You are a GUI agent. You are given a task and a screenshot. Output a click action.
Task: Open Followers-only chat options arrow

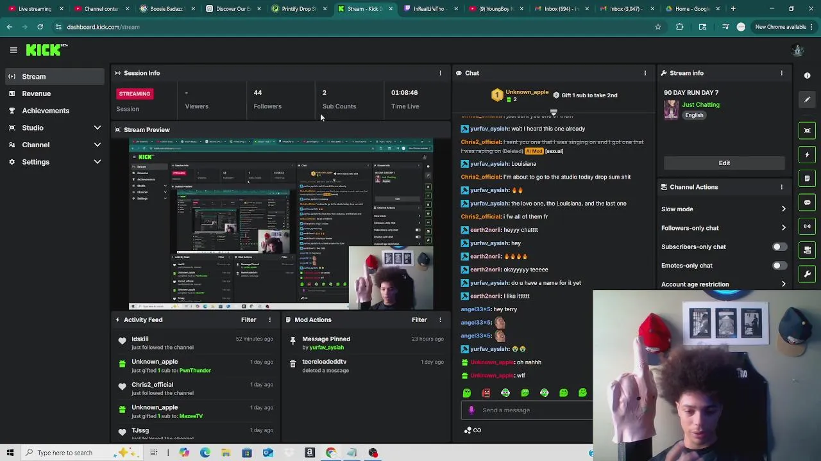coord(783,228)
